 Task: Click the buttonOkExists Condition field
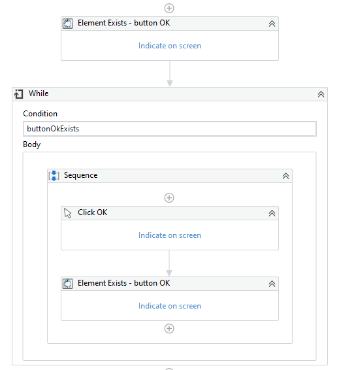[x=170, y=129]
